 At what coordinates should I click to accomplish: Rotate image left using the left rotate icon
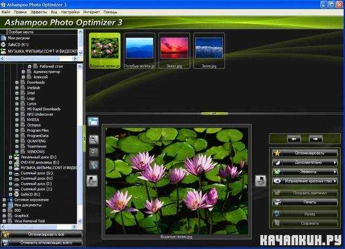click(x=92, y=181)
